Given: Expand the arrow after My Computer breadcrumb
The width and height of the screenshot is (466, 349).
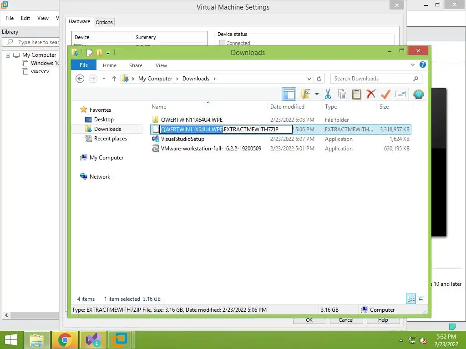Looking at the screenshot, I should coord(177,79).
